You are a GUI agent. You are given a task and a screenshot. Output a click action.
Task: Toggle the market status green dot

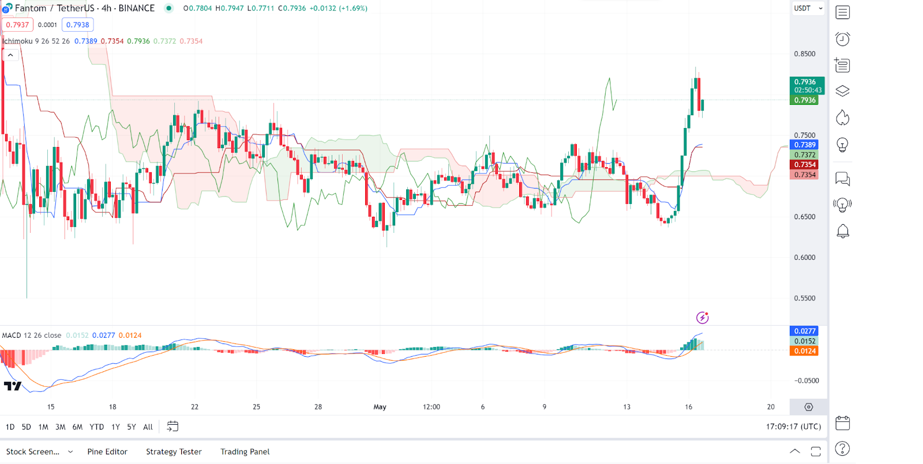[168, 8]
